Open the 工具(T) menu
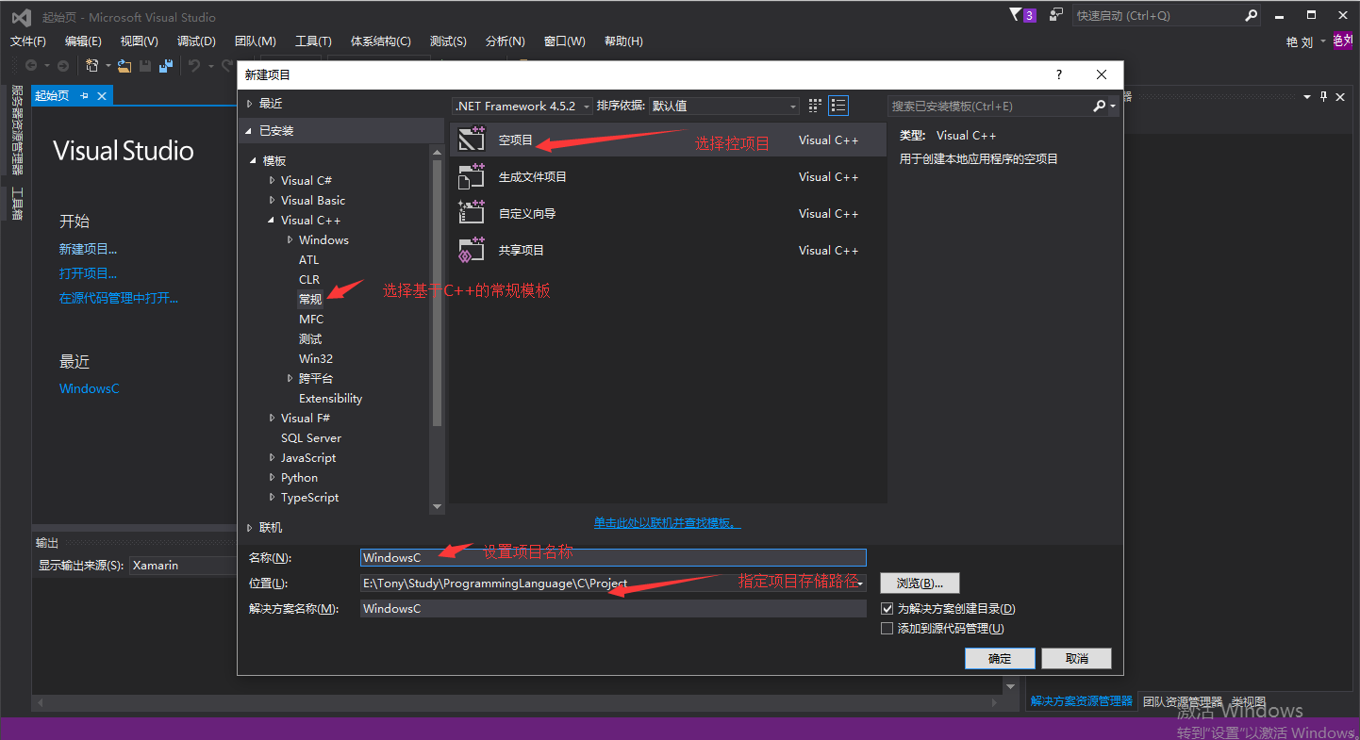1360x740 pixels. click(x=313, y=41)
